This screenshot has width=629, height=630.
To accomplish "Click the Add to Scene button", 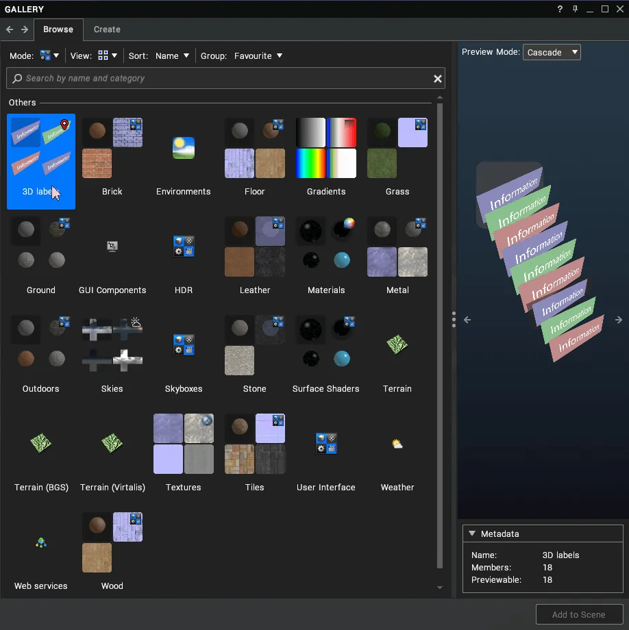I will coord(579,614).
